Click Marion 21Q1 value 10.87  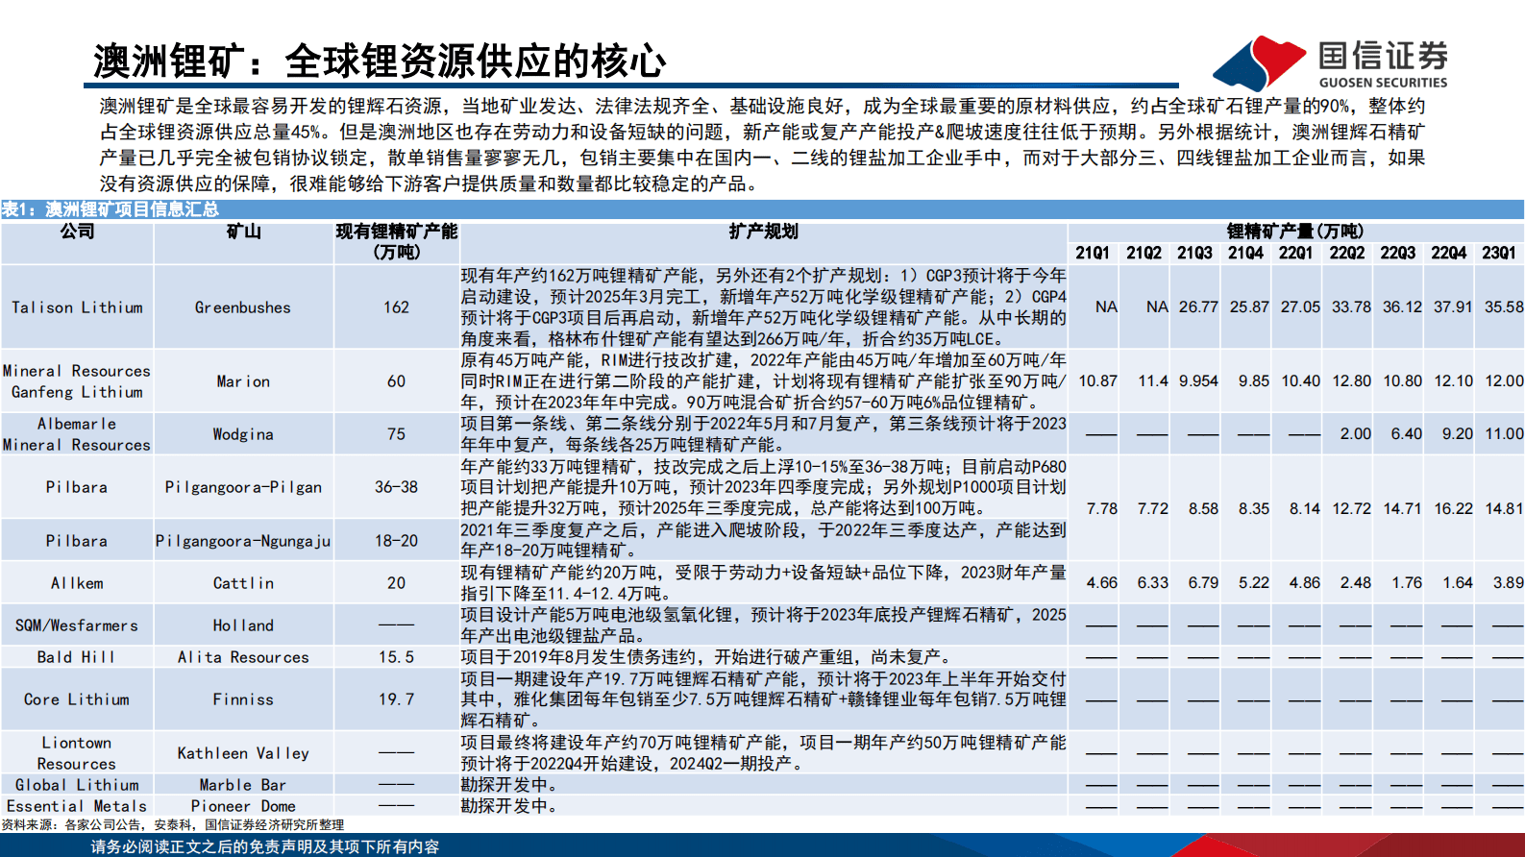pos(1098,381)
